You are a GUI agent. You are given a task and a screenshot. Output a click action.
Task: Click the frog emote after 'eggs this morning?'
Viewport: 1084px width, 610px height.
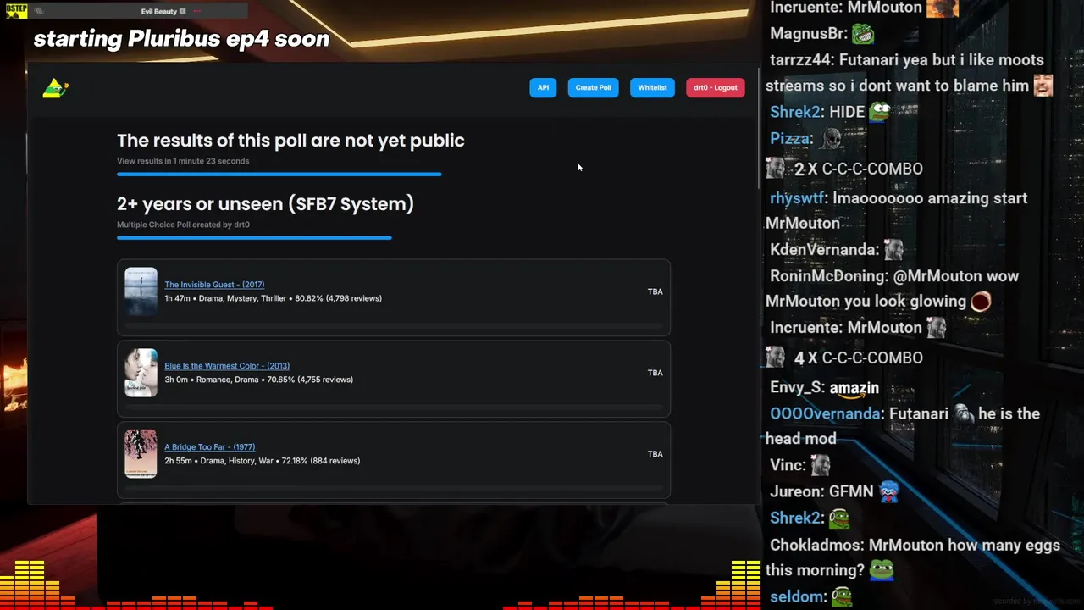[x=882, y=569]
